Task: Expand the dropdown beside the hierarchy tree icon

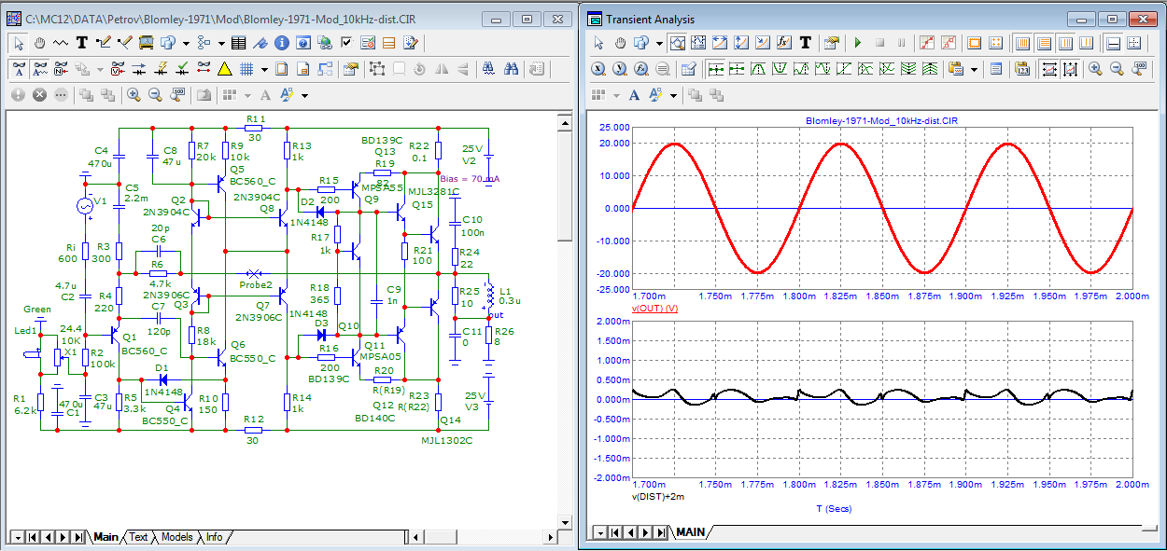Action: (x=220, y=43)
